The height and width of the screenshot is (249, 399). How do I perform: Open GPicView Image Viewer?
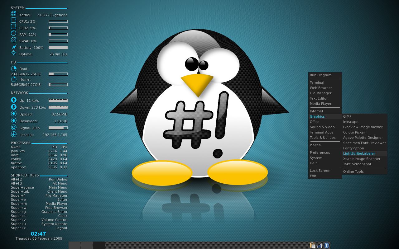365,127
